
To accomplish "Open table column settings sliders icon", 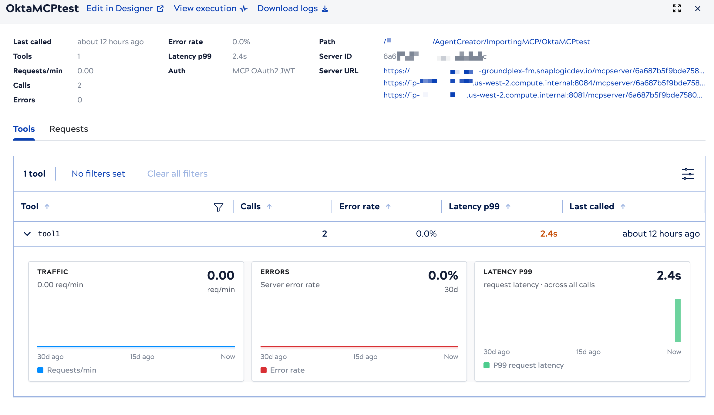I will [688, 174].
